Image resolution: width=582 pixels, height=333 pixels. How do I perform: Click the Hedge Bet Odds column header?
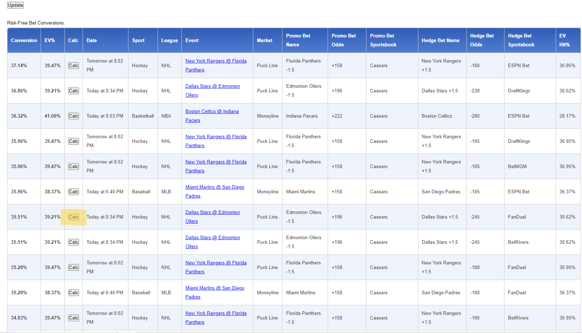click(x=485, y=41)
